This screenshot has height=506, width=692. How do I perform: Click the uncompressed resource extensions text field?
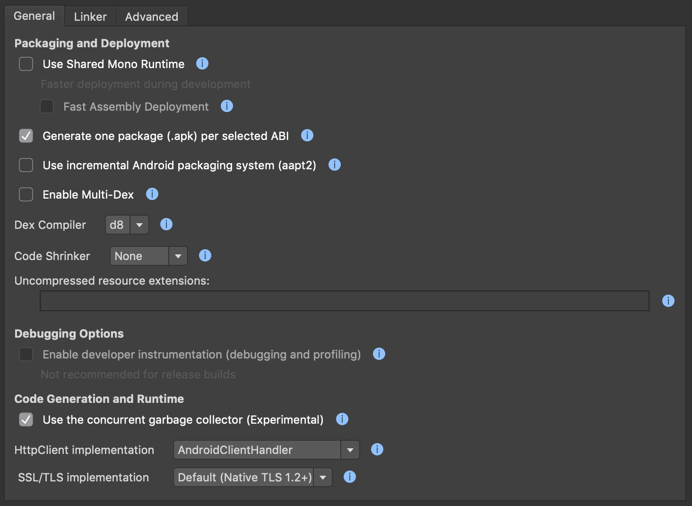tap(345, 301)
